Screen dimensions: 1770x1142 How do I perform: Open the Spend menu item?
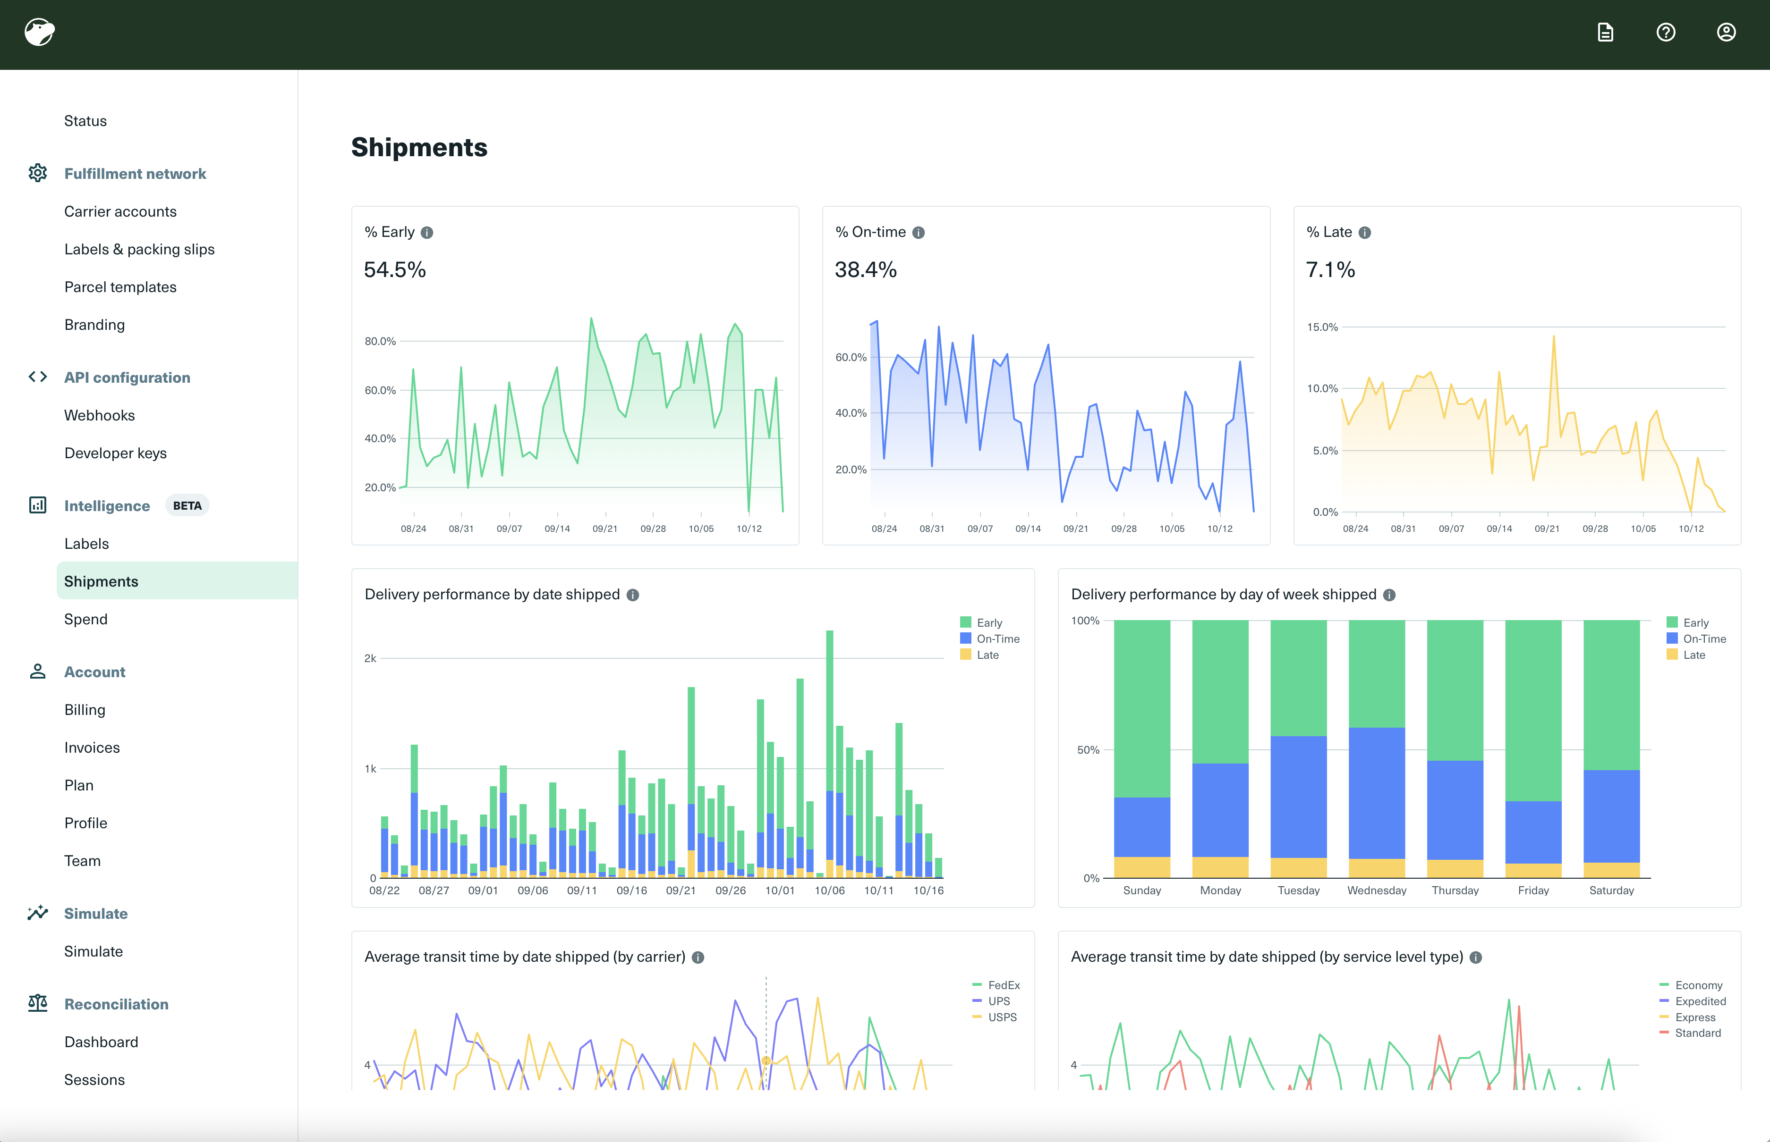[x=86, y=619]
